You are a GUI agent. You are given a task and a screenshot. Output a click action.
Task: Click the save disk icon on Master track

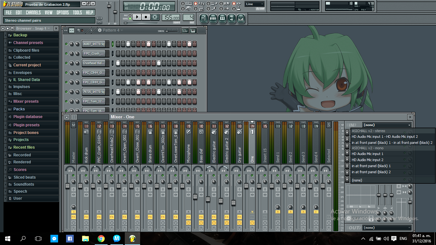[x=73, y=228]
